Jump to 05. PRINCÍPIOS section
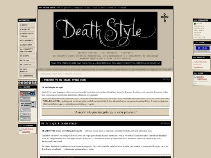 pos(27,45)
